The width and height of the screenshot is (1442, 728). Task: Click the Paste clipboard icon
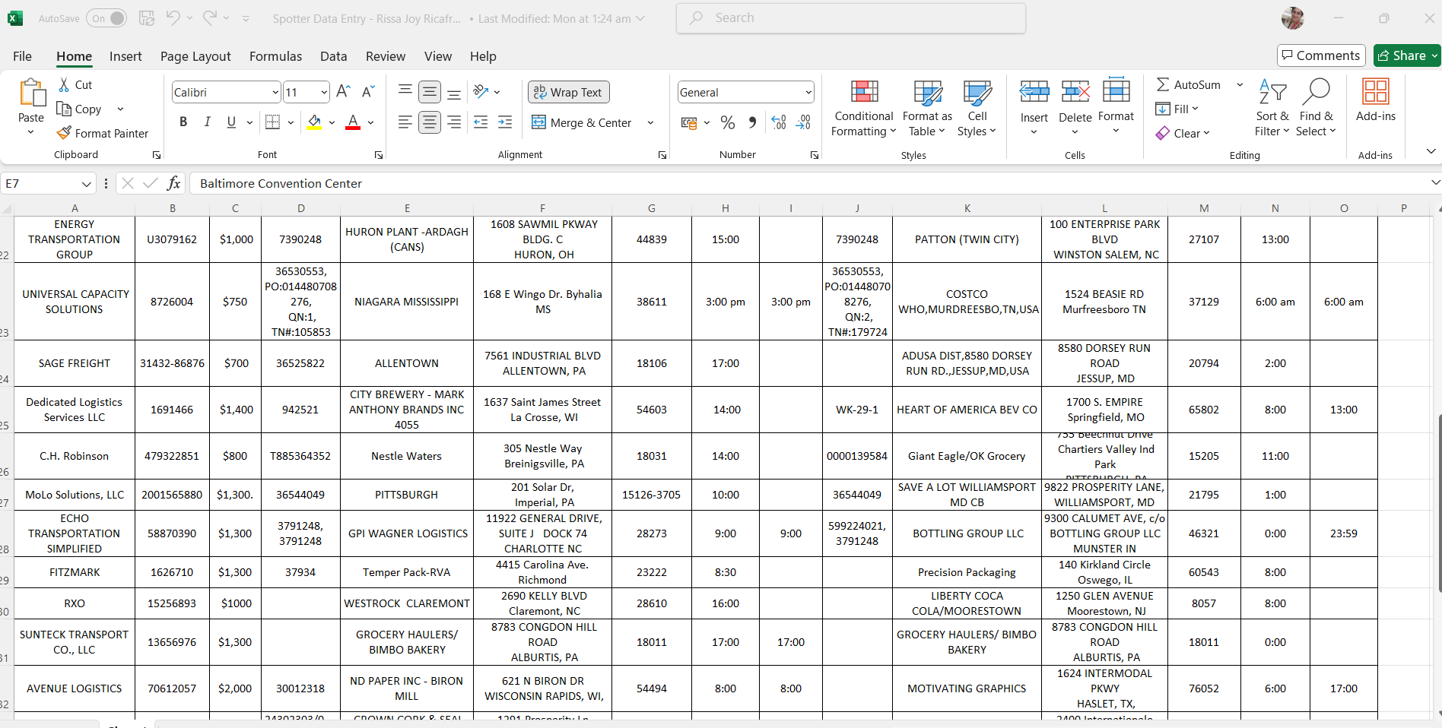coord(31,93)
